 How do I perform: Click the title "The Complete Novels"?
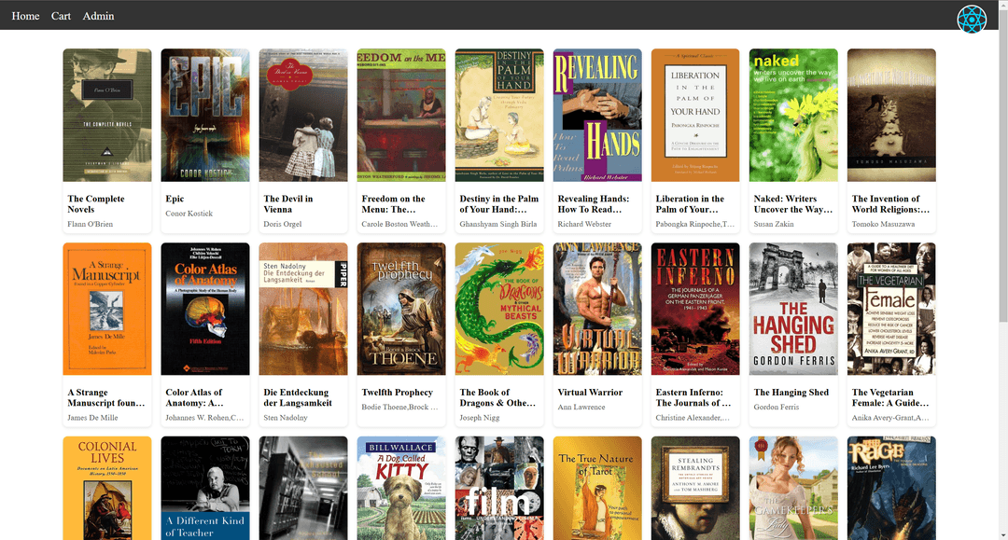tap(96, 204)
